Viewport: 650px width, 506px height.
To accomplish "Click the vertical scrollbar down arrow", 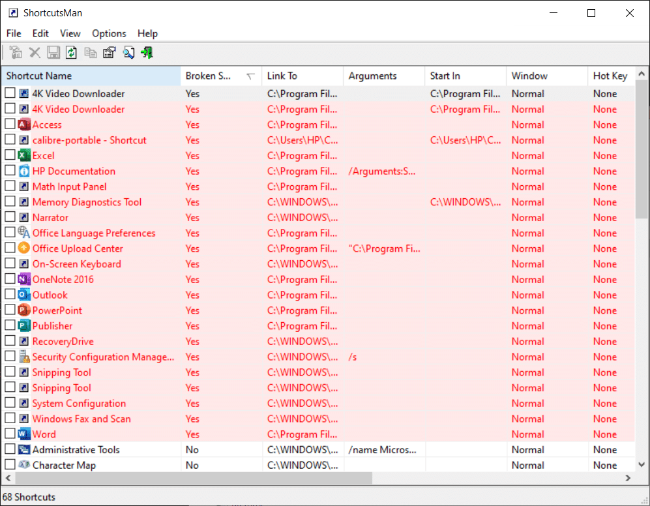I will click(642, 464).
